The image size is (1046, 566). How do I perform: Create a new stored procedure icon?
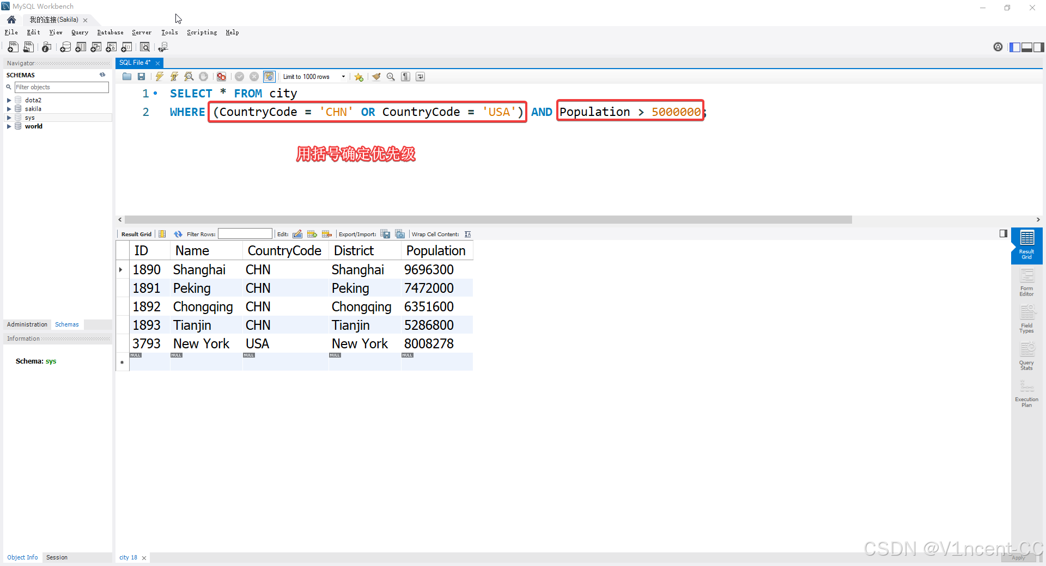[x=111, y=47]
